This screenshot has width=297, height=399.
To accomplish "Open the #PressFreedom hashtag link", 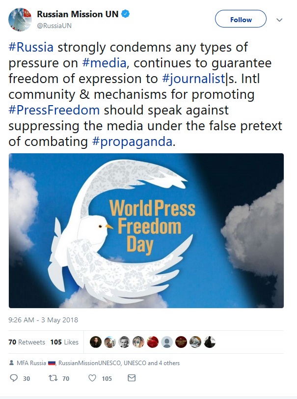I will pyautogui.click(x=54, y=110).
